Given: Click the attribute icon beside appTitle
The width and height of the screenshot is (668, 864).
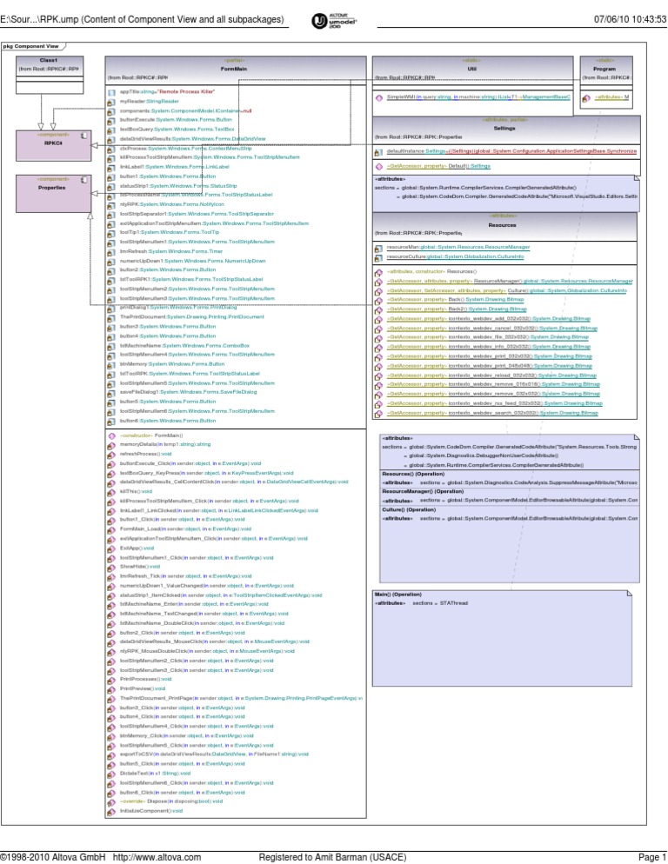Looking at the screenshot, I should tap(111, 92).
